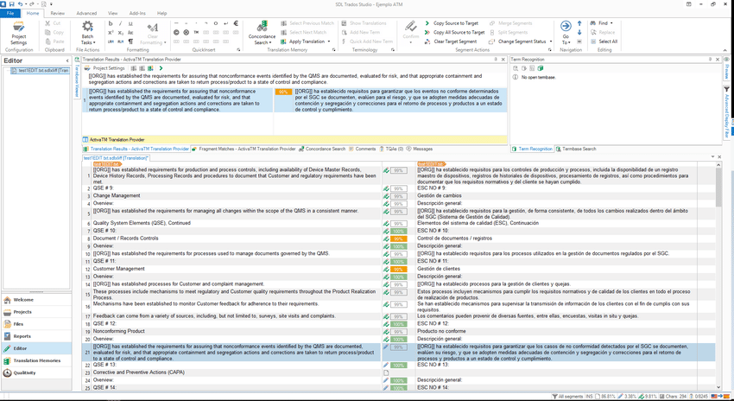The image size is (734, 401).
Task: Apply superscript formatting icon
Action: (x=111, y=32)
